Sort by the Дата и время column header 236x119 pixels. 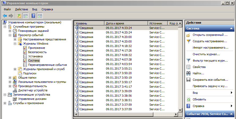tap(126, 23)
